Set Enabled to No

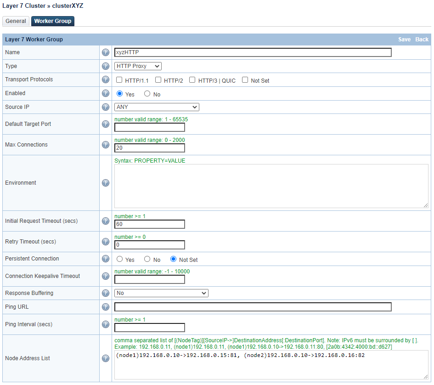pos(147,94)
